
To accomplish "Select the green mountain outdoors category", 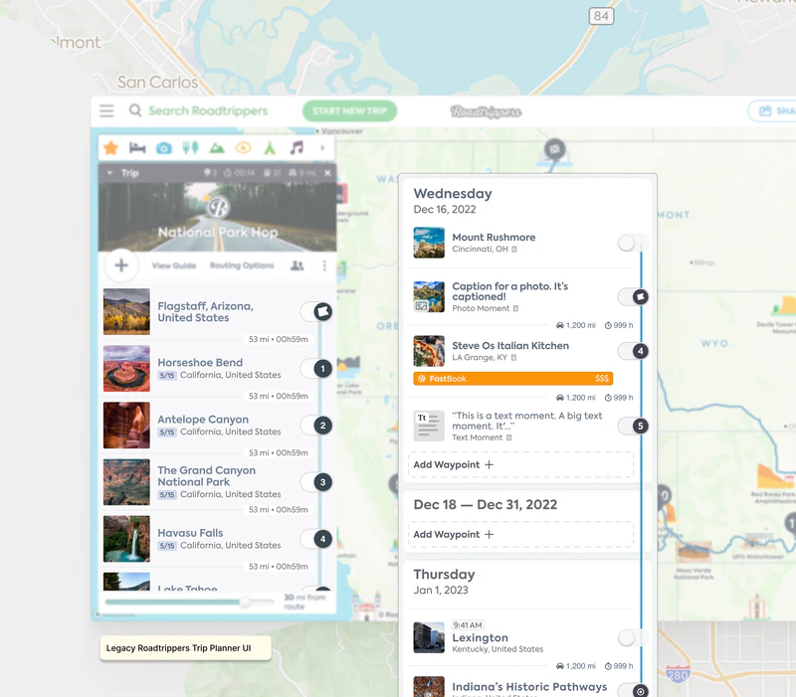I will pyautogui.click(x=217, y=148).
